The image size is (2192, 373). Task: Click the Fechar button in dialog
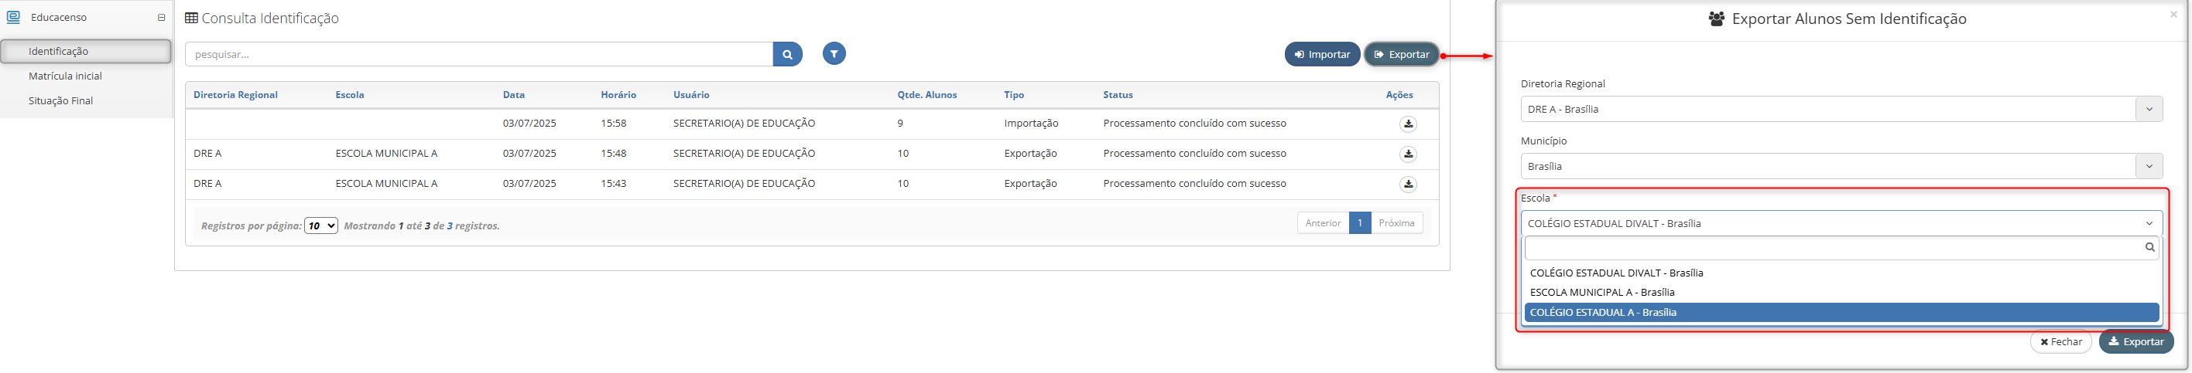[x=2061, y=341]
